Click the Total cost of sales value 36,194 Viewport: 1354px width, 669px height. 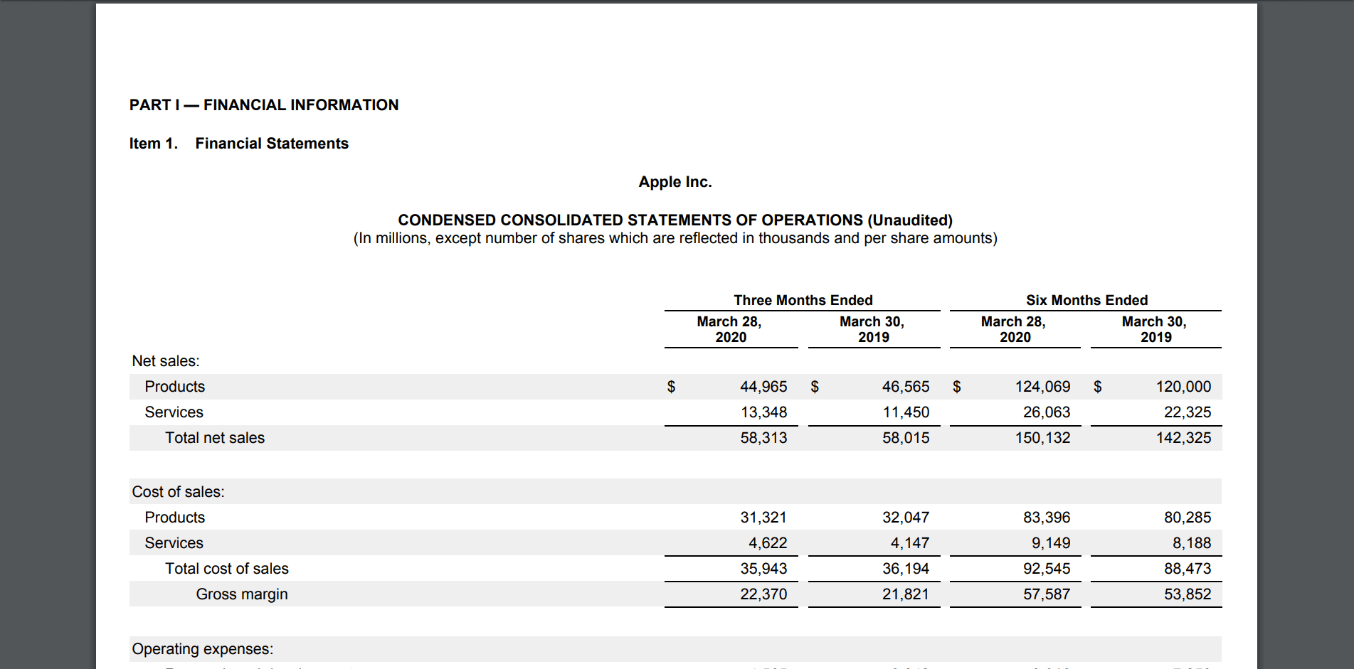(x=906, y=569)
